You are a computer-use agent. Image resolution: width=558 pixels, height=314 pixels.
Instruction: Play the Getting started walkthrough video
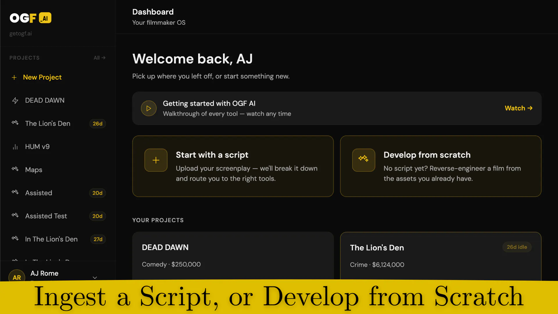[149, 108]
